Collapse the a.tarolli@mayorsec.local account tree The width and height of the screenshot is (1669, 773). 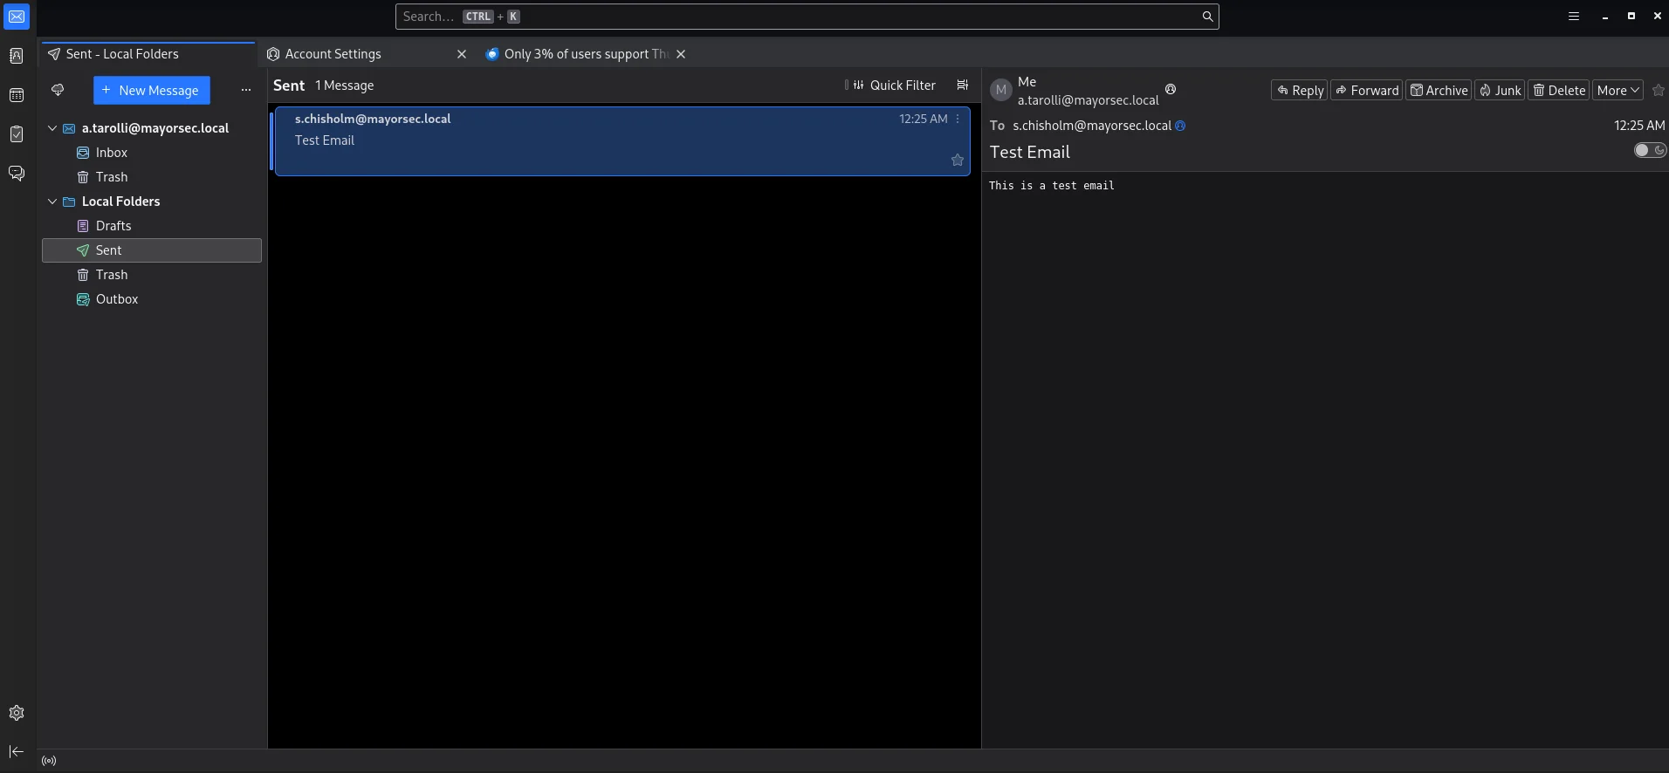pyautogui.click(x=52, y=128)
